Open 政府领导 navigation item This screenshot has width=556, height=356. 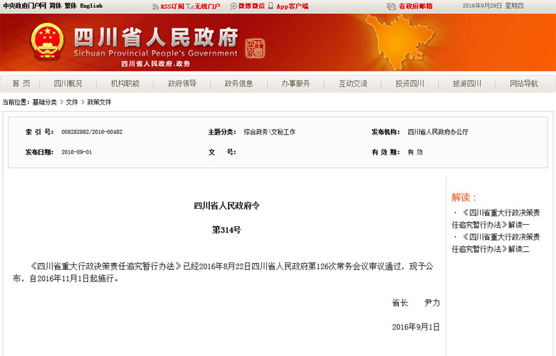[182, 83]
